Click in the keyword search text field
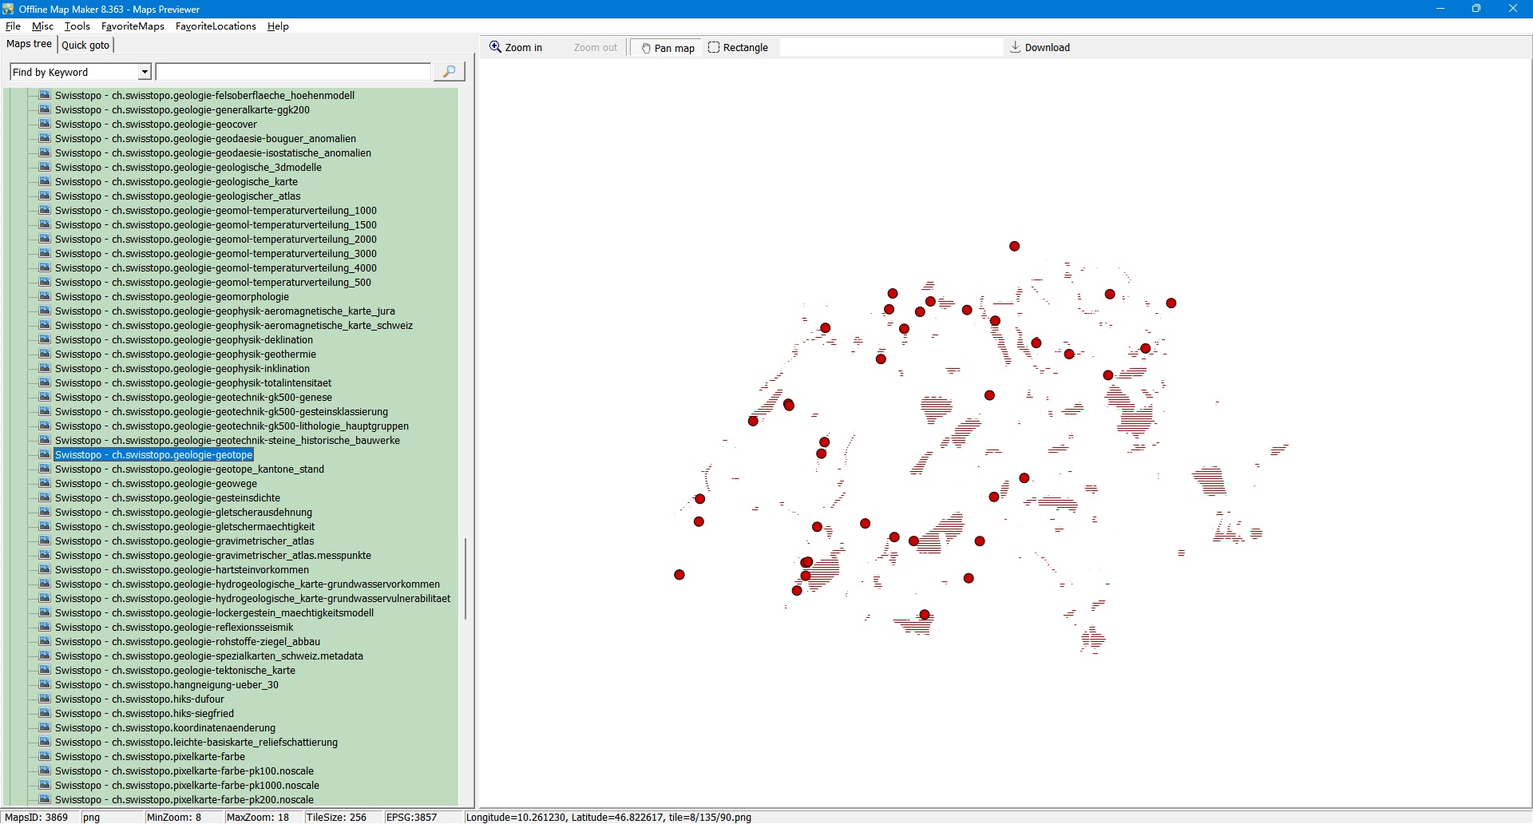Viewport: 1533px width, 824px height. point(293,73)
